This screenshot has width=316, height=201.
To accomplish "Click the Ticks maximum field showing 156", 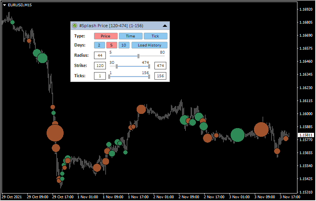I will (160, 76).
